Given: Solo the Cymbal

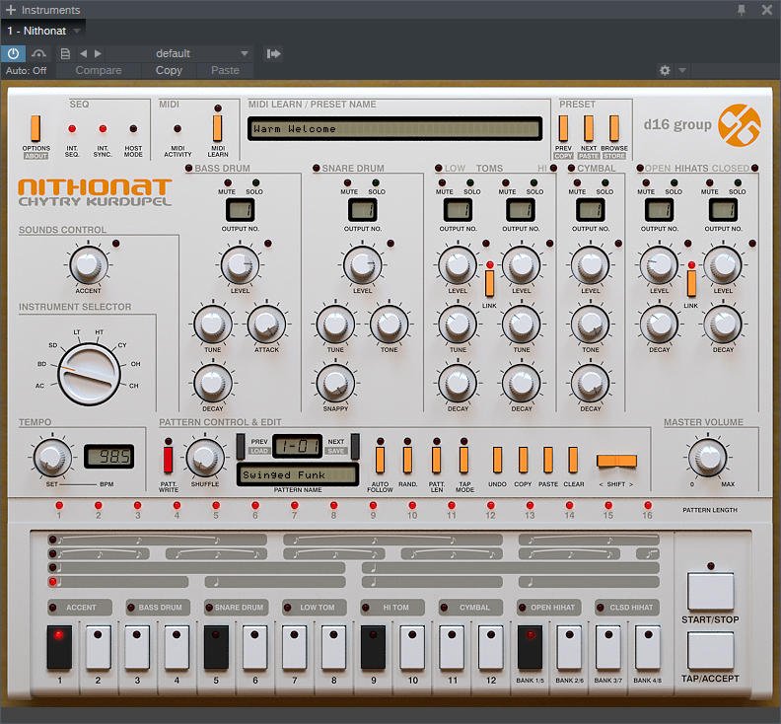Looking at the screenshot, I should pyautogui.click(x=604, y=182).
